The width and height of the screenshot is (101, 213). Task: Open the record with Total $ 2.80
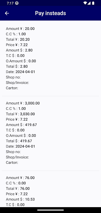click(x=50, y=58)
